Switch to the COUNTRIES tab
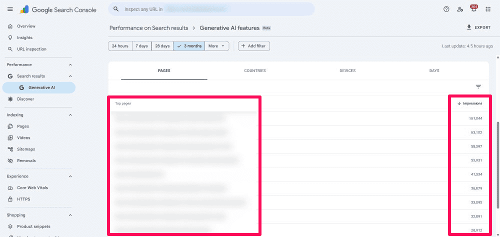The image size is (500, 237). [x=255, y=71]
